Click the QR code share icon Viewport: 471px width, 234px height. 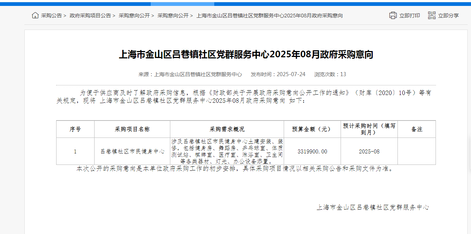click(432, 16)
